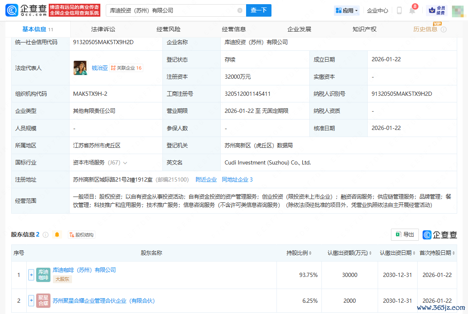This screenshot has width=468, height=314.
Task: Open the 应用 dropdown menu
Action: click(x=347, y=10)
